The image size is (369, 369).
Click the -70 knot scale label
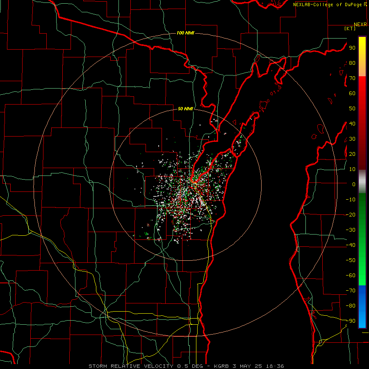click(351, 291)
